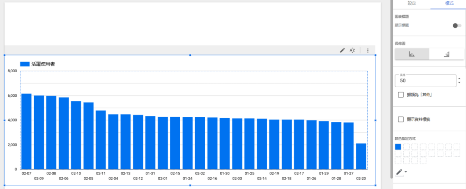This screenshot has width=466, height=189.
Task: Open the three-dot more options menu
Action: tap(368, 50)
